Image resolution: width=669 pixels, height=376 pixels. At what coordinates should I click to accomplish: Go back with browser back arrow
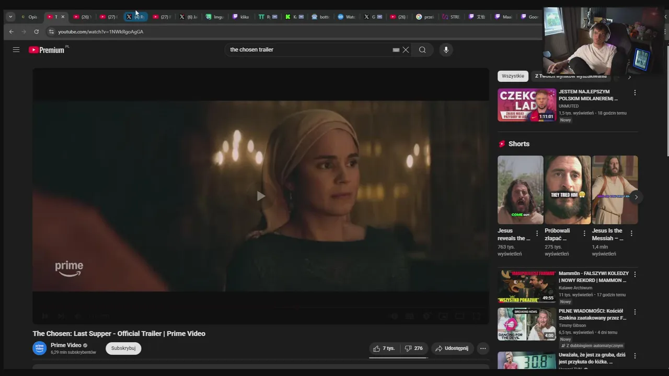tap(11, 31)
